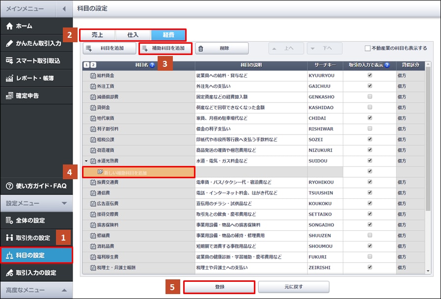Toggle the display checkbox for 減価償却費
Image resolution: width=441 pixels, height=299 pixels.
369,96
